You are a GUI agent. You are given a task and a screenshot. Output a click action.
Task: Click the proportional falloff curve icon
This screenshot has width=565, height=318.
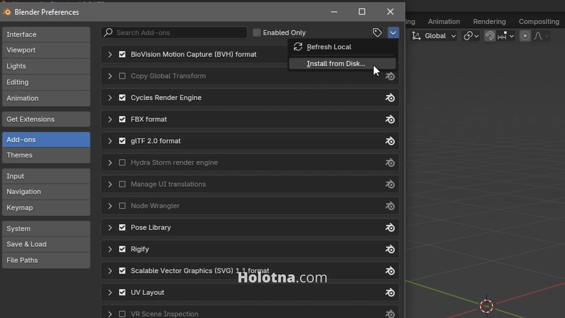coord(538,36)
